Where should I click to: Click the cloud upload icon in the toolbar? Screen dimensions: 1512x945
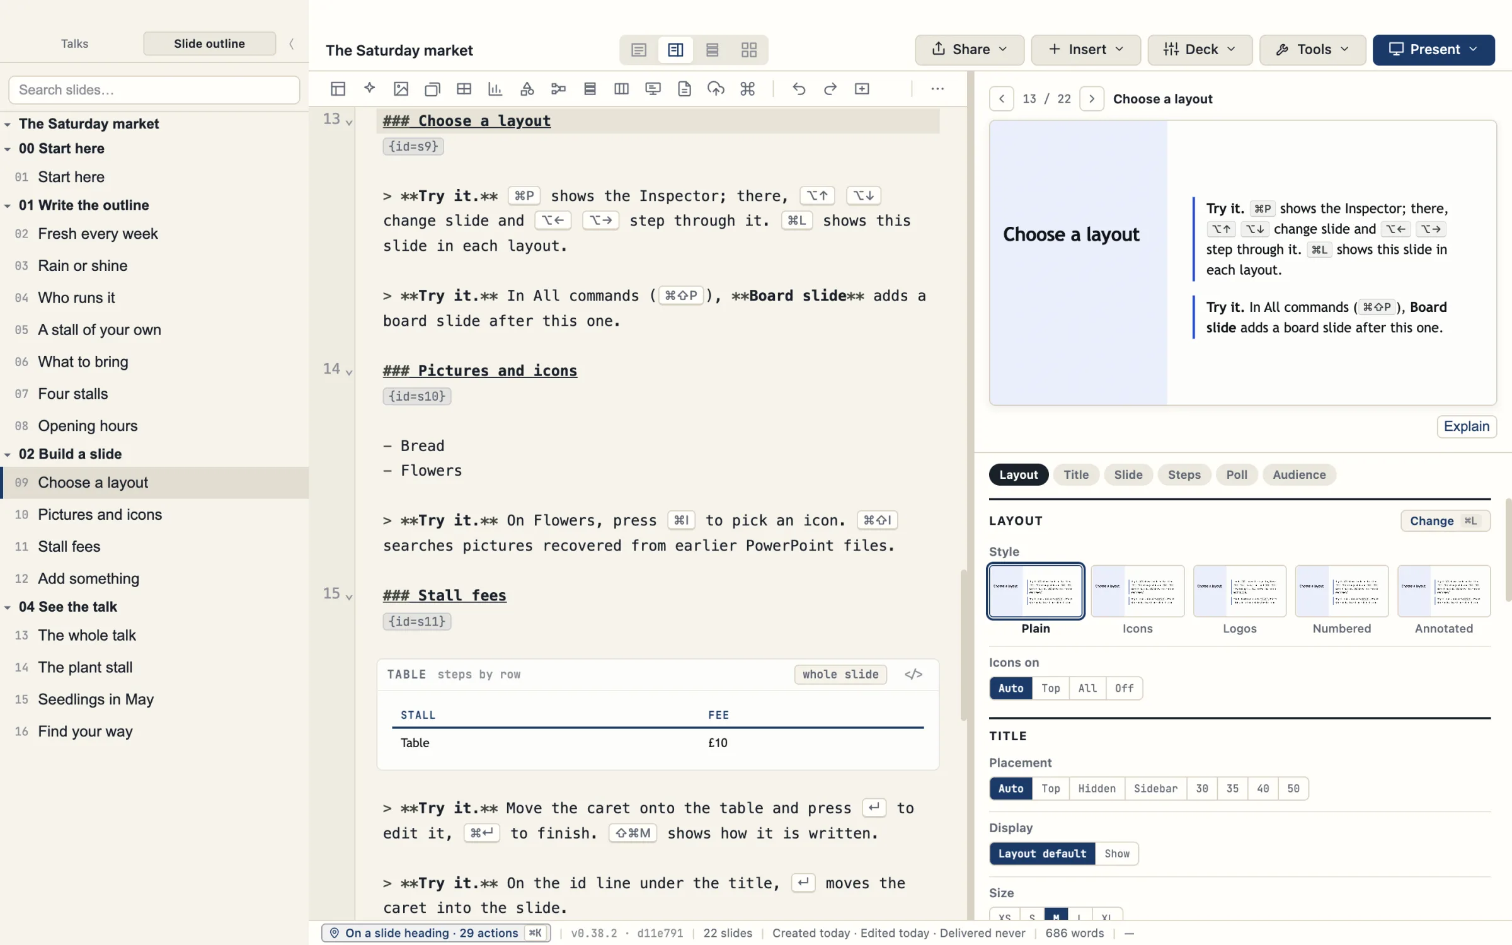[716, 89]
